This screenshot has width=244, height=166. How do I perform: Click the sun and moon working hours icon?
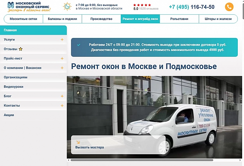pos(67,7)
